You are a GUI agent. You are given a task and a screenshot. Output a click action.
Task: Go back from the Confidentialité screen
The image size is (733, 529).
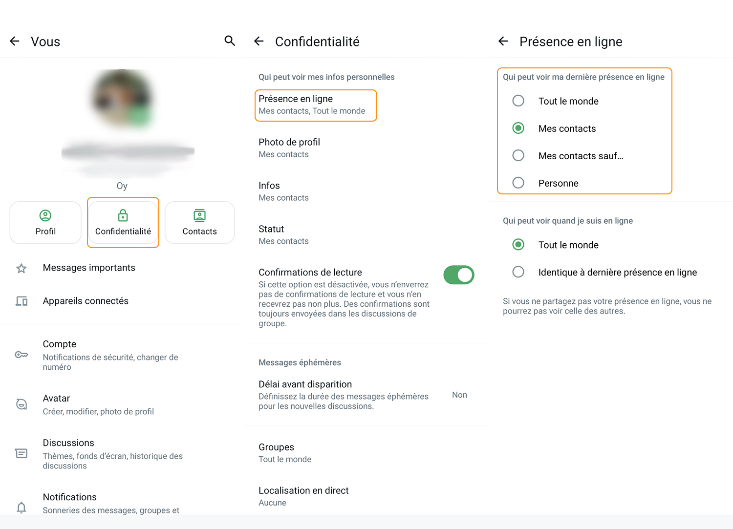click(259, 42)
